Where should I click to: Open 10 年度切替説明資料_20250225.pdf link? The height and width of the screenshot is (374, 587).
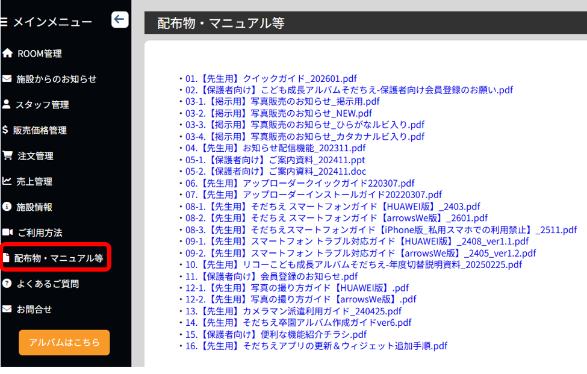coord(353,265)
